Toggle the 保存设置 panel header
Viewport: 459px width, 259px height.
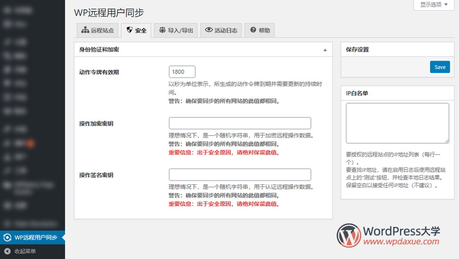397,50
